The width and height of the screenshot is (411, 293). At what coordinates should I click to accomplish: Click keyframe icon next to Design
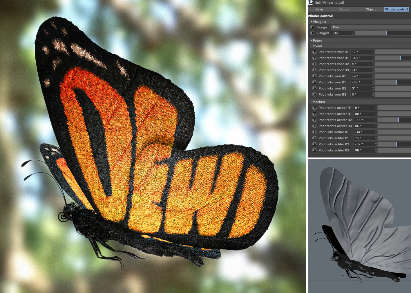point(312,27)
